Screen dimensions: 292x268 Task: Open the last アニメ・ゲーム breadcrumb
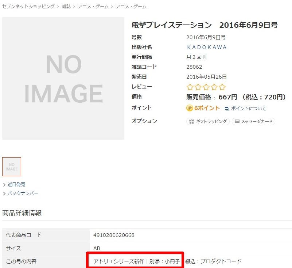[x=131, y=7]
